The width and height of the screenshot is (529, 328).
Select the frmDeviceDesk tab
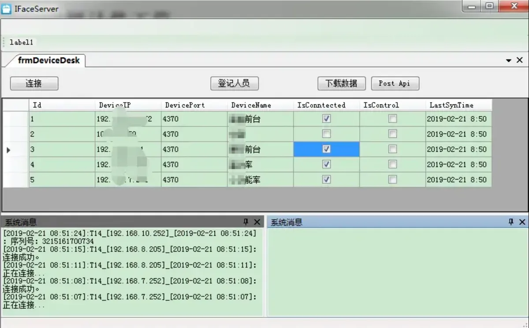point(48,60)
